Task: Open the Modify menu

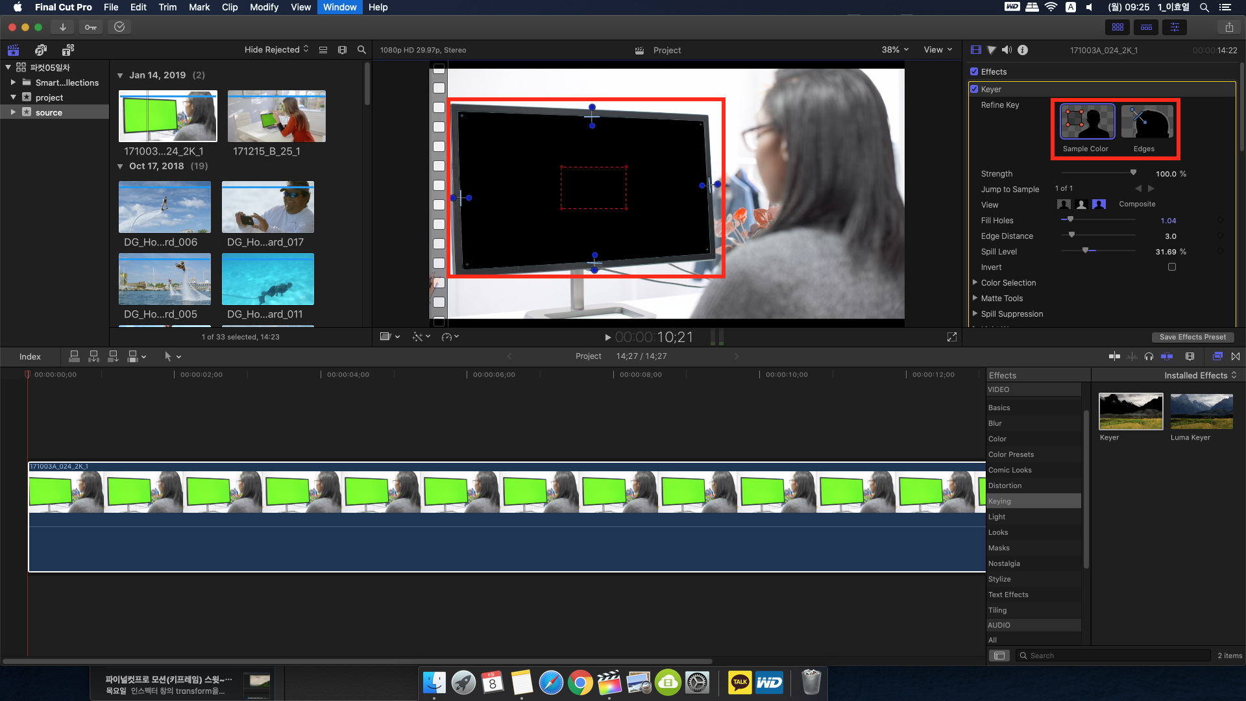Action: (x=263, y=7)
